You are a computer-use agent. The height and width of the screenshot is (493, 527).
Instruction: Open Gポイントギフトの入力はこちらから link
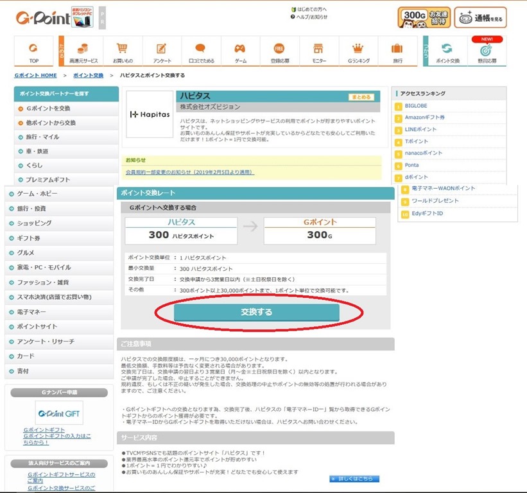[x=56, y=439]
